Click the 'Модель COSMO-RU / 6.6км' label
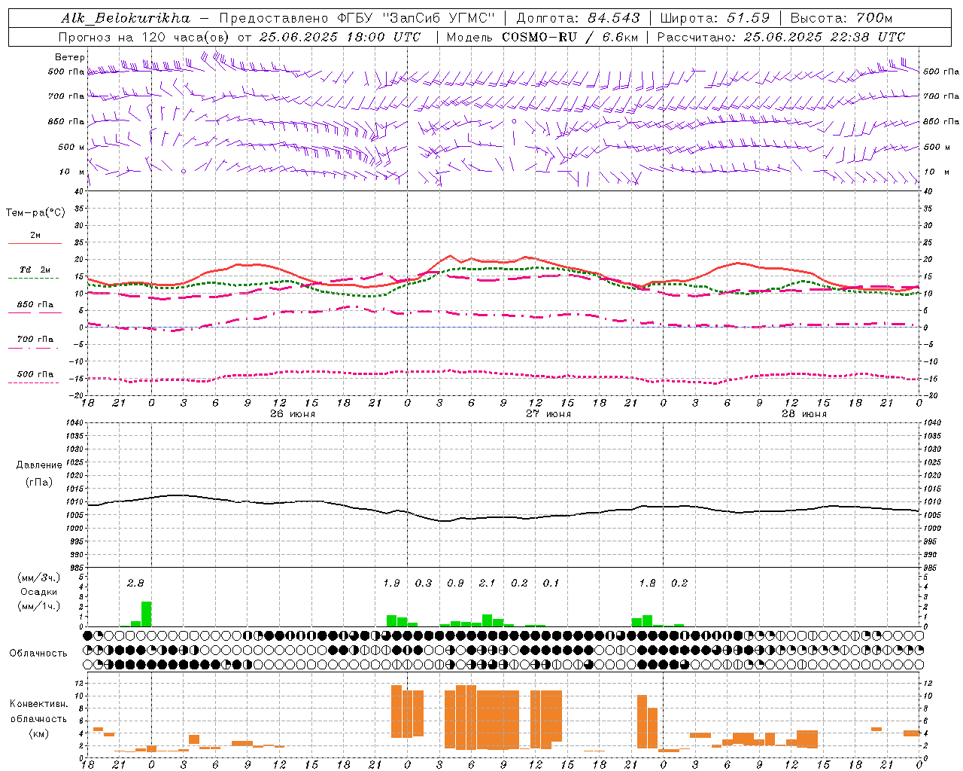 [542, 37]
